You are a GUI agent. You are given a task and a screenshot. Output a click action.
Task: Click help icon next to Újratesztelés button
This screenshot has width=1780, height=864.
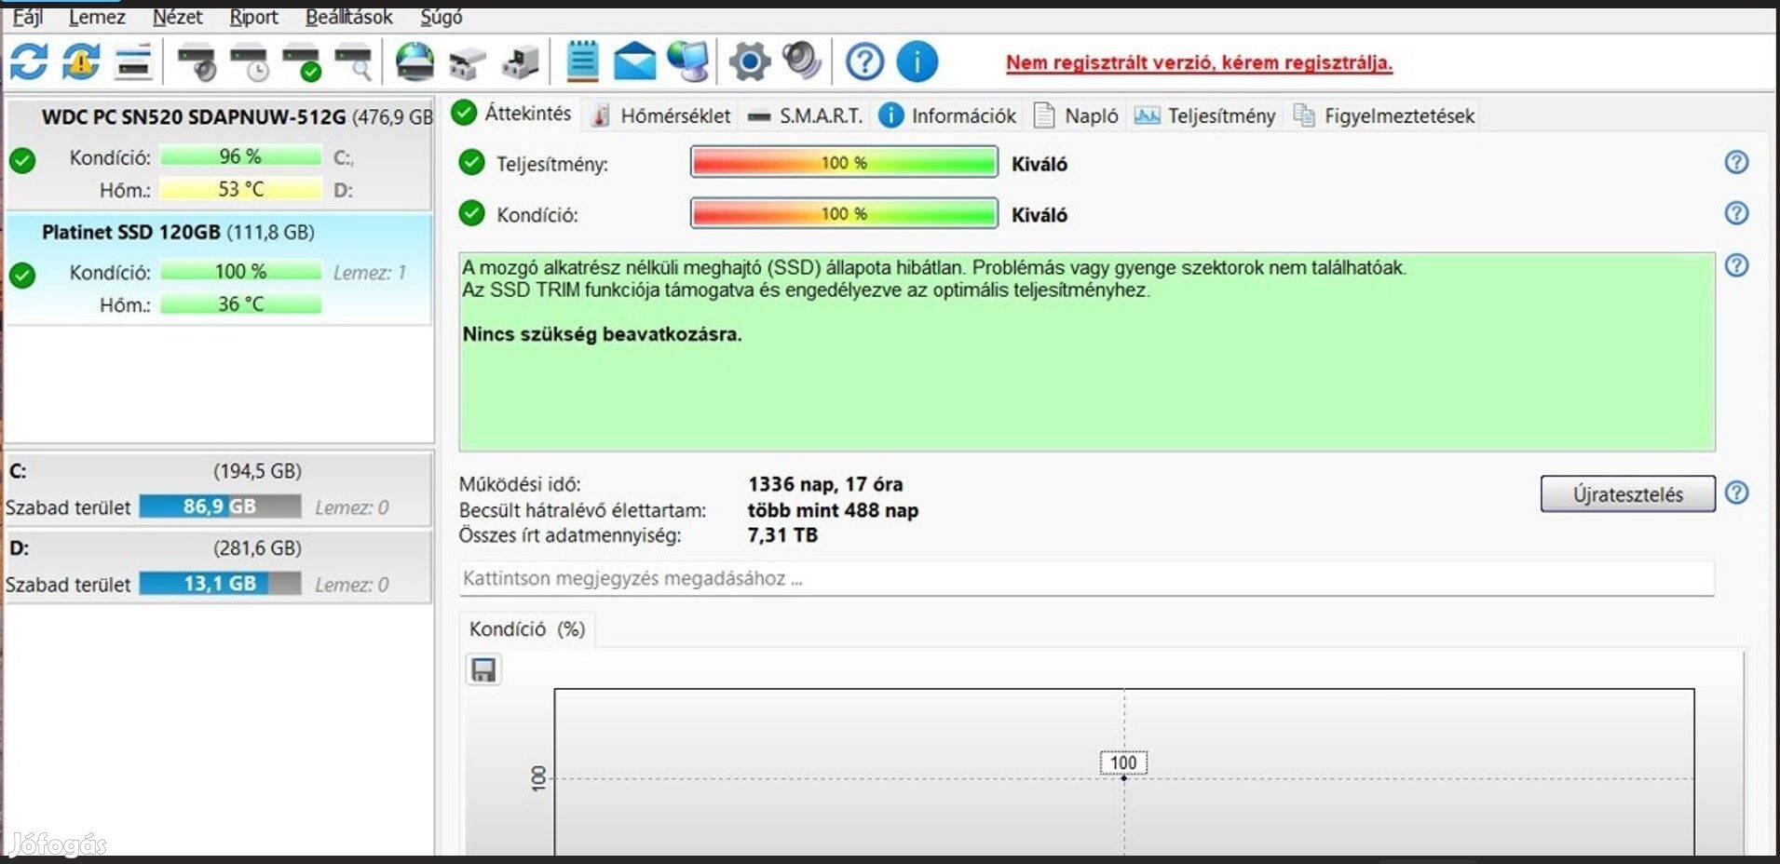[1736, 493]
